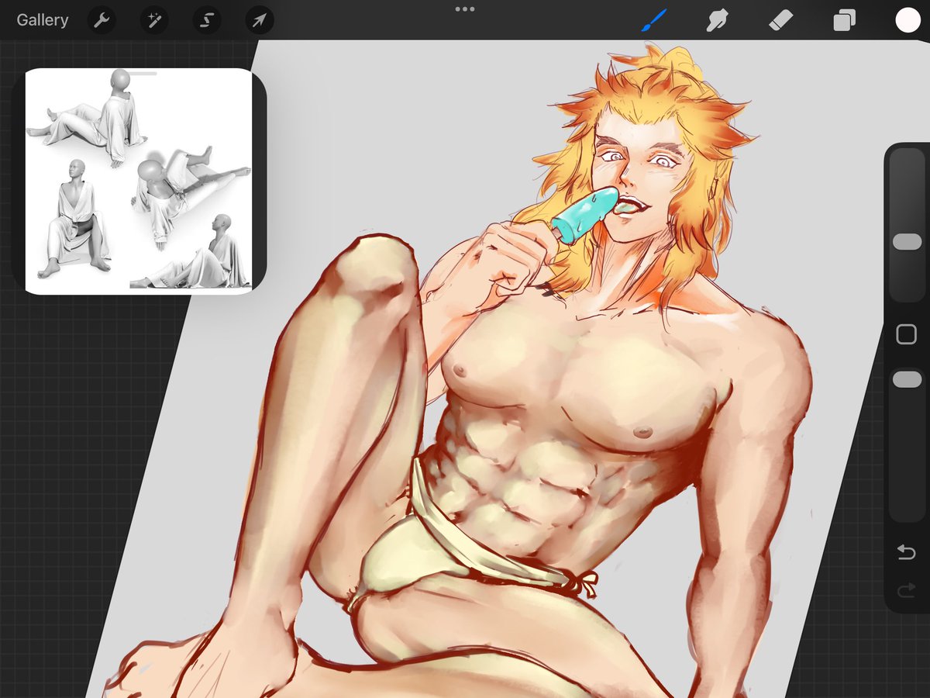Open the Gallery
930x698 pixels.
(x=43, y=20)
